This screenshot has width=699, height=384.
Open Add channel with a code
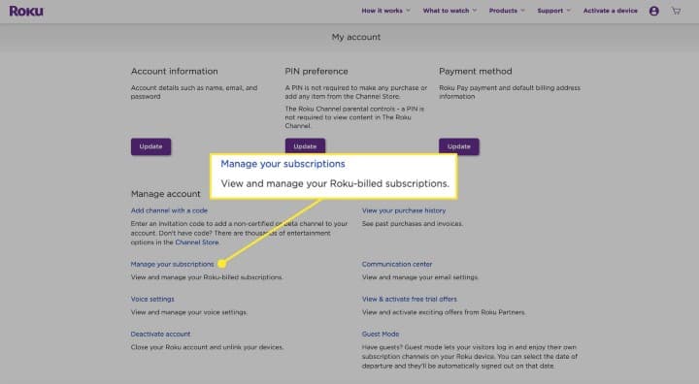click(x=169, y=210)
